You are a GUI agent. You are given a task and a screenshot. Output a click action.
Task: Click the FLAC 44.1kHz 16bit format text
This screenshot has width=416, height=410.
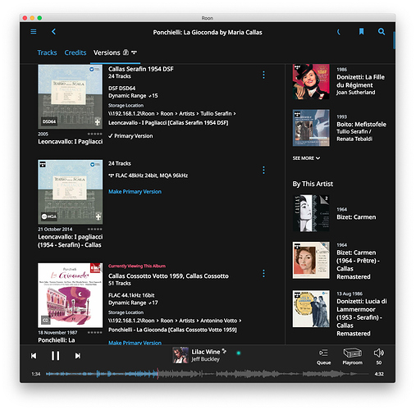click(x=131, y=295)
